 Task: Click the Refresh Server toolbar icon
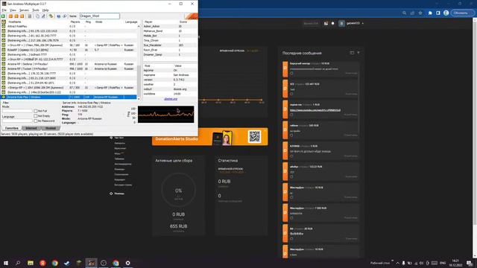22,16
